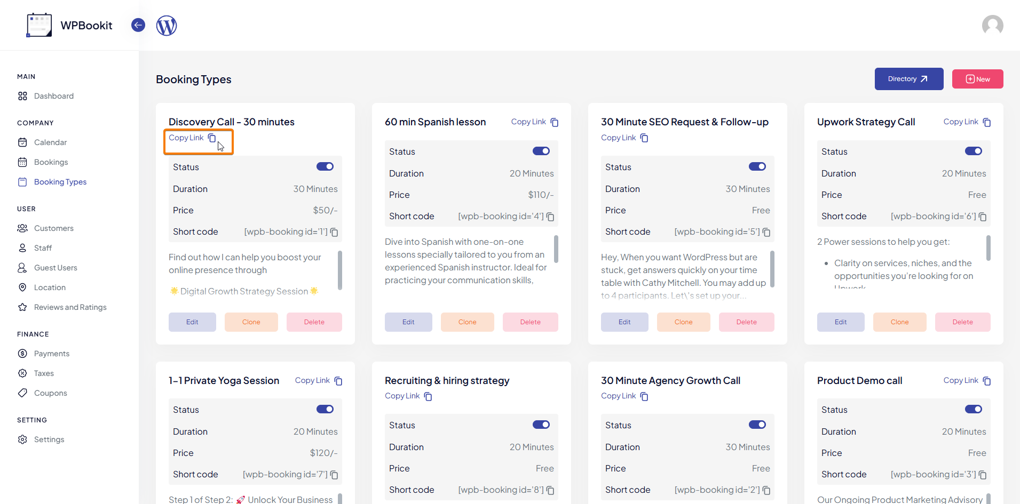
Task: Copy link icon for 30 Minute Agency Growth Call
Action: point(644,396)
